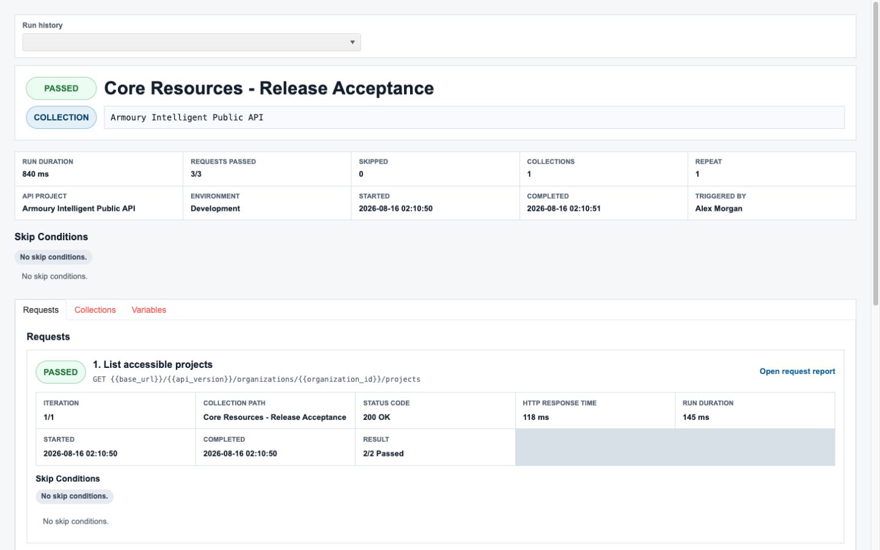880x550 pixels.
Task: Click the Requests Passed value 3/3
Action: [196, 174]
